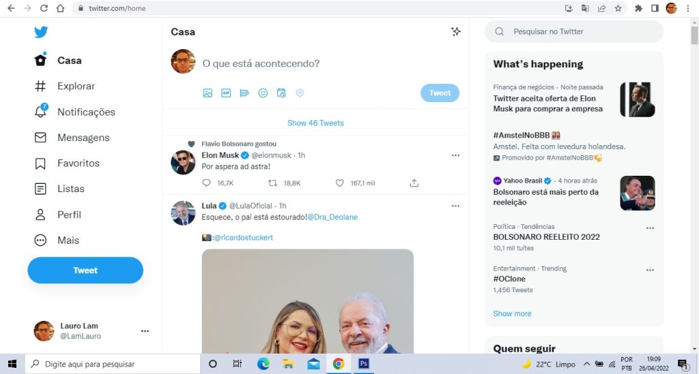
Task: Open Explorar hashtag icon
Action: (40, 86)
